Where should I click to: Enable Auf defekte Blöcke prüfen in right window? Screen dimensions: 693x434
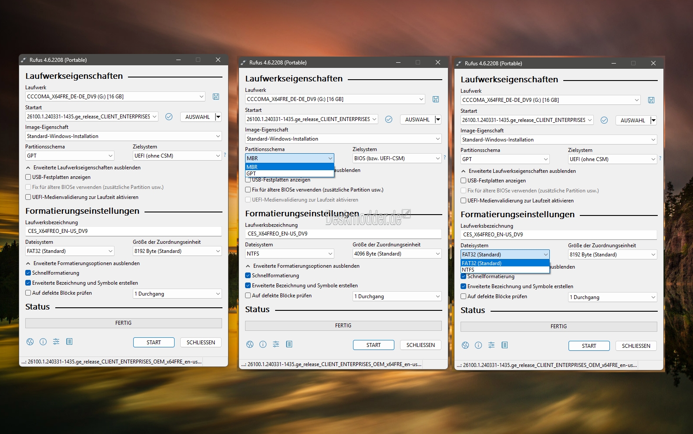point(463,296)
